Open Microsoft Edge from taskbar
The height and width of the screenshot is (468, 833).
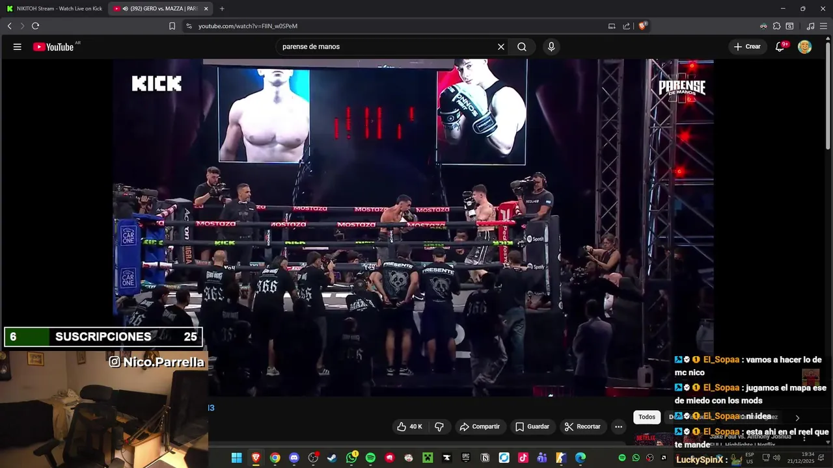[580, 458]
